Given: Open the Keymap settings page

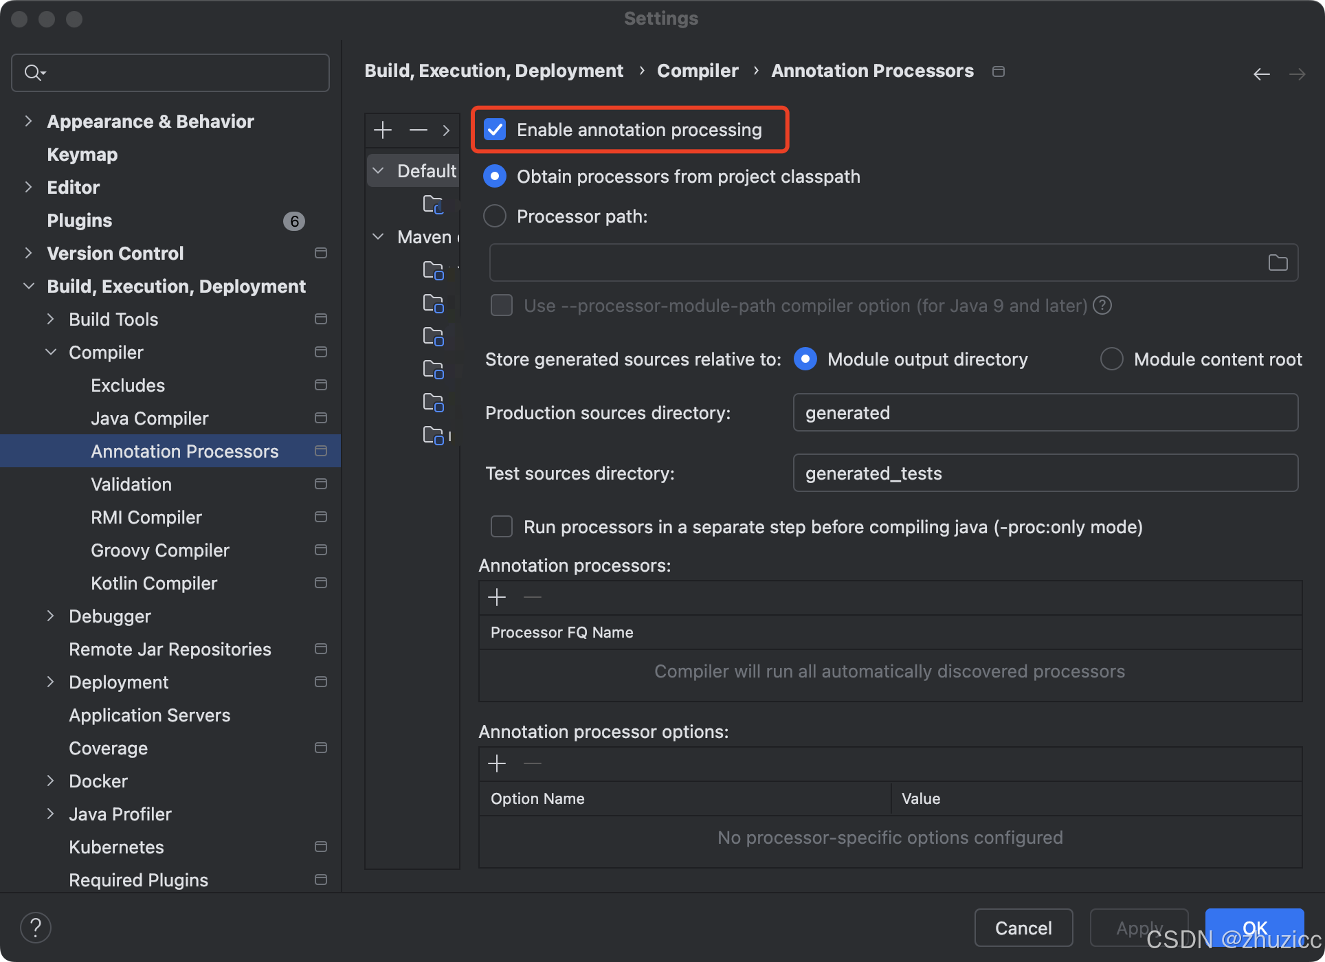Looking at the screenshot, I should 82,155.
